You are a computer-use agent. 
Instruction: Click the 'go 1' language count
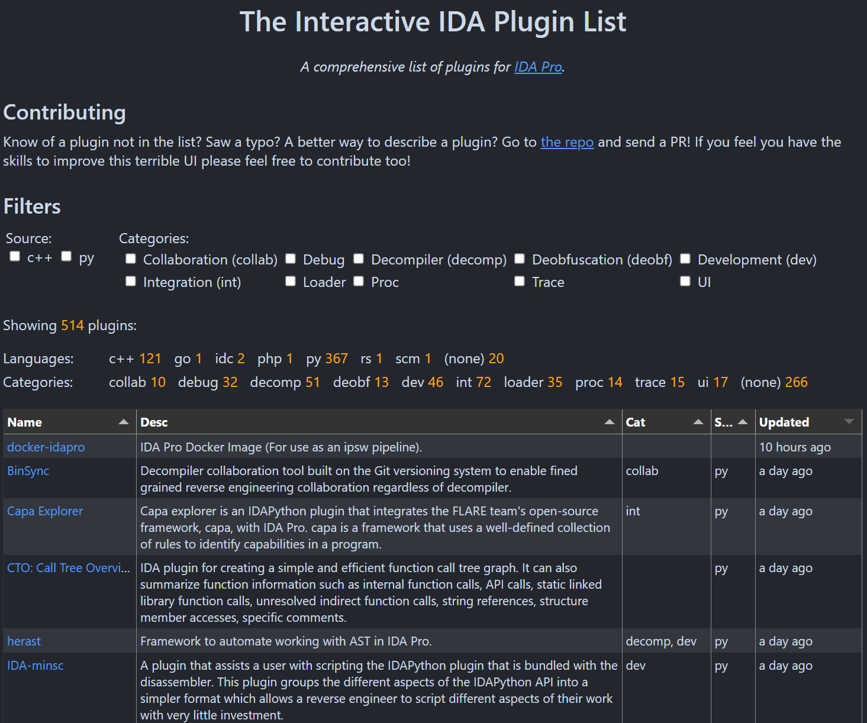188,359
